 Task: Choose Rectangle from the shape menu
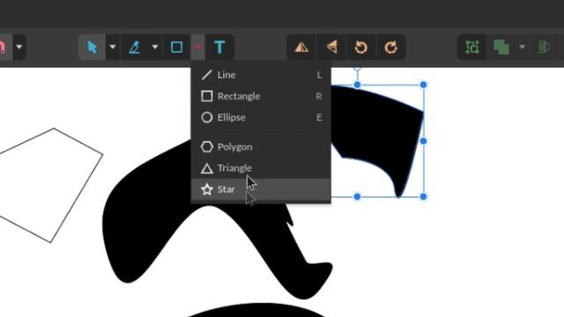tap(261, 96)
